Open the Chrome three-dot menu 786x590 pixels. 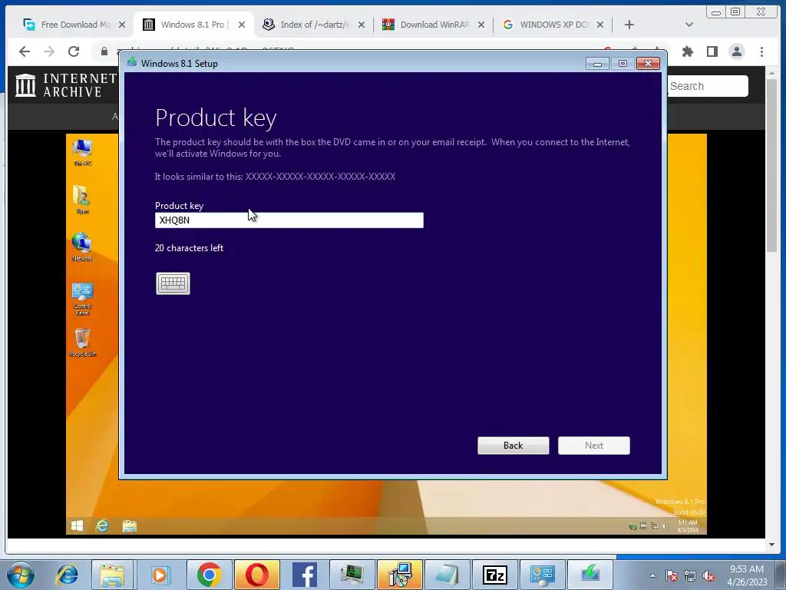click(x=762, y=51)
